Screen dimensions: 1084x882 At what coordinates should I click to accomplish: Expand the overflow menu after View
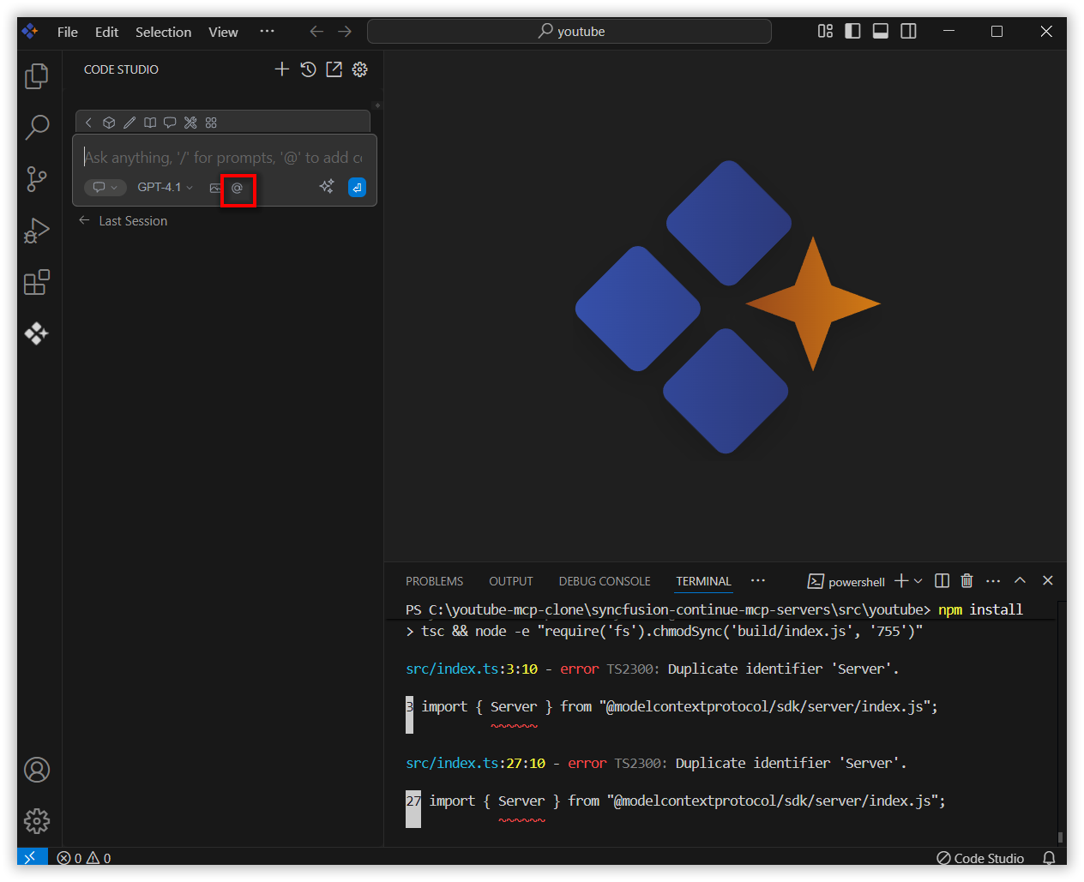(268, 31)
